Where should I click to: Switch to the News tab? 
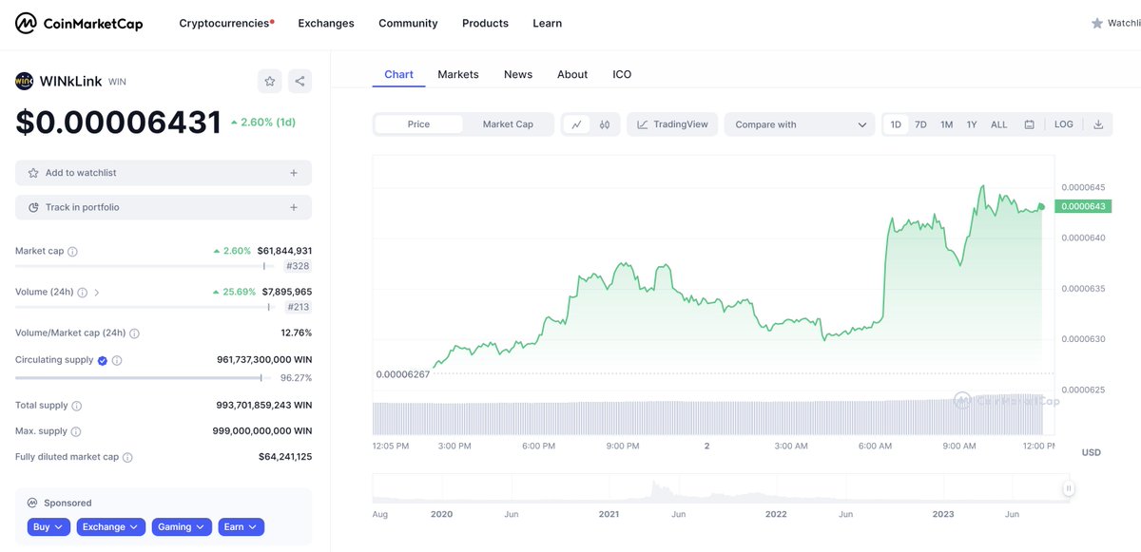(518, 74)
